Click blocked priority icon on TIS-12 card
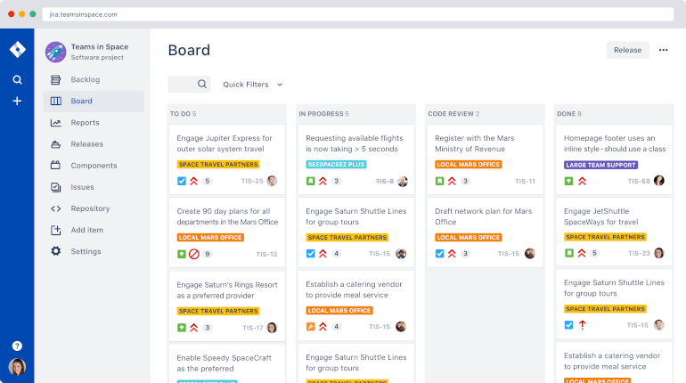The height and width of the screenshot is (383, 686). (194, 254)
